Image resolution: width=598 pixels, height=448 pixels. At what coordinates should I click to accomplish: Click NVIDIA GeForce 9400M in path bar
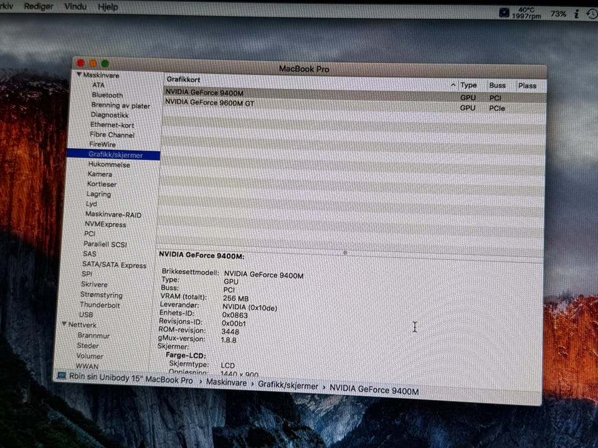(x=374, y=390)
